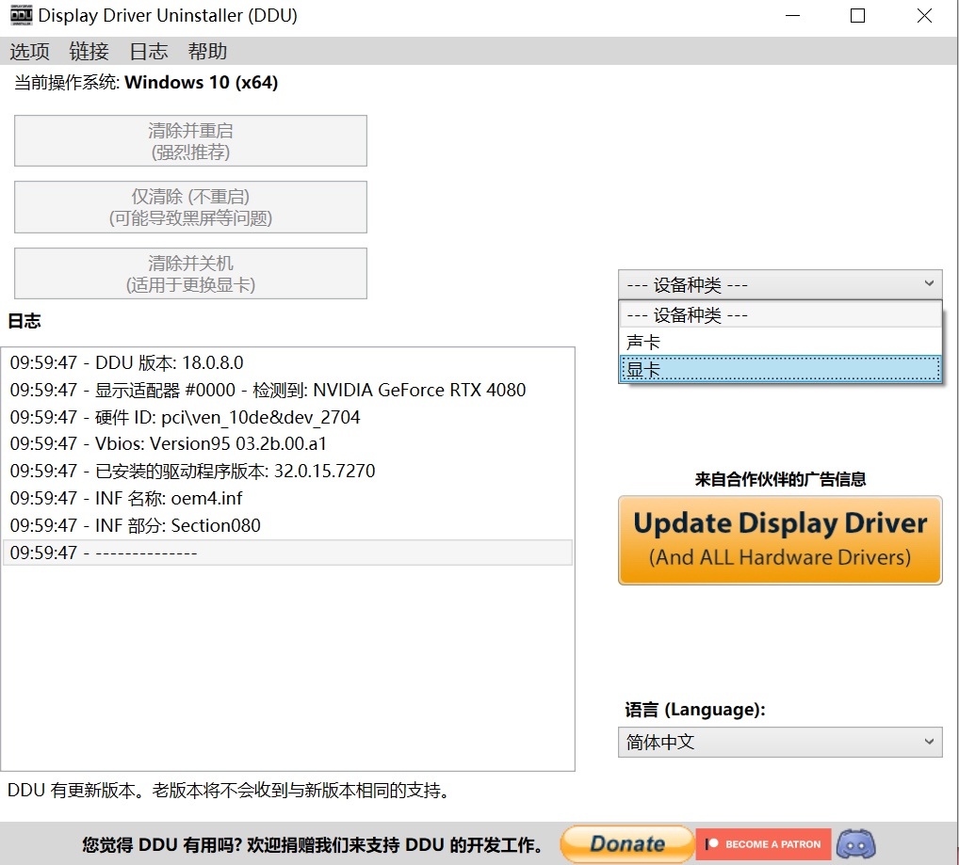Click the Donate PayPal button

(x=626, y=843)
